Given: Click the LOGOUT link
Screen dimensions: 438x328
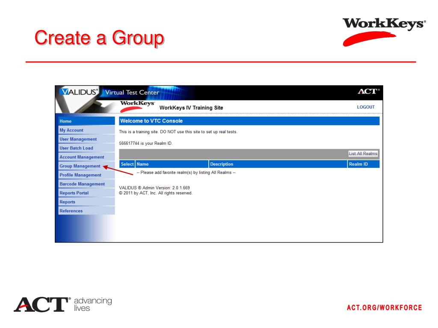Looking at the screenshot, I should 366,107.
